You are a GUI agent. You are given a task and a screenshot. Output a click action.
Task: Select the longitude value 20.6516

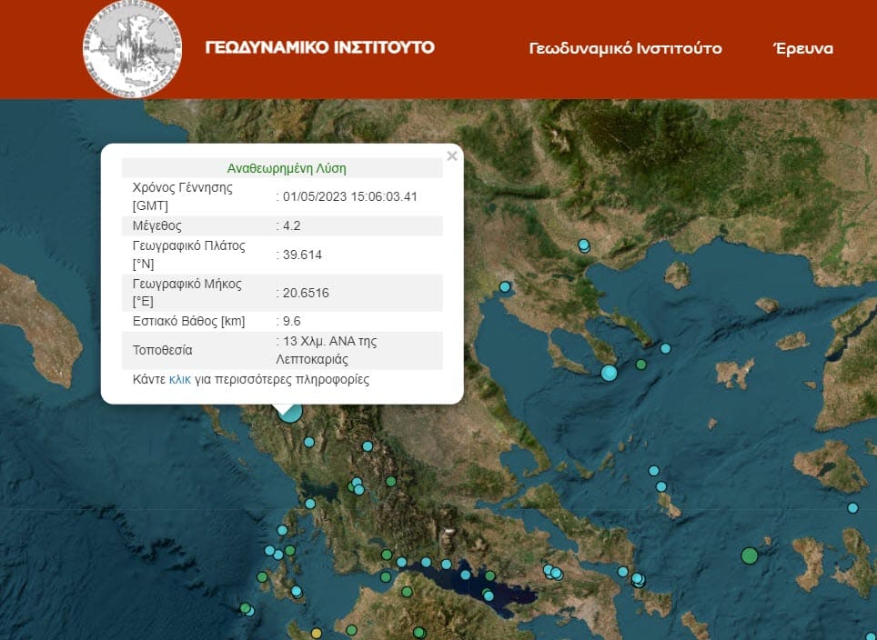tap(306, 293)
